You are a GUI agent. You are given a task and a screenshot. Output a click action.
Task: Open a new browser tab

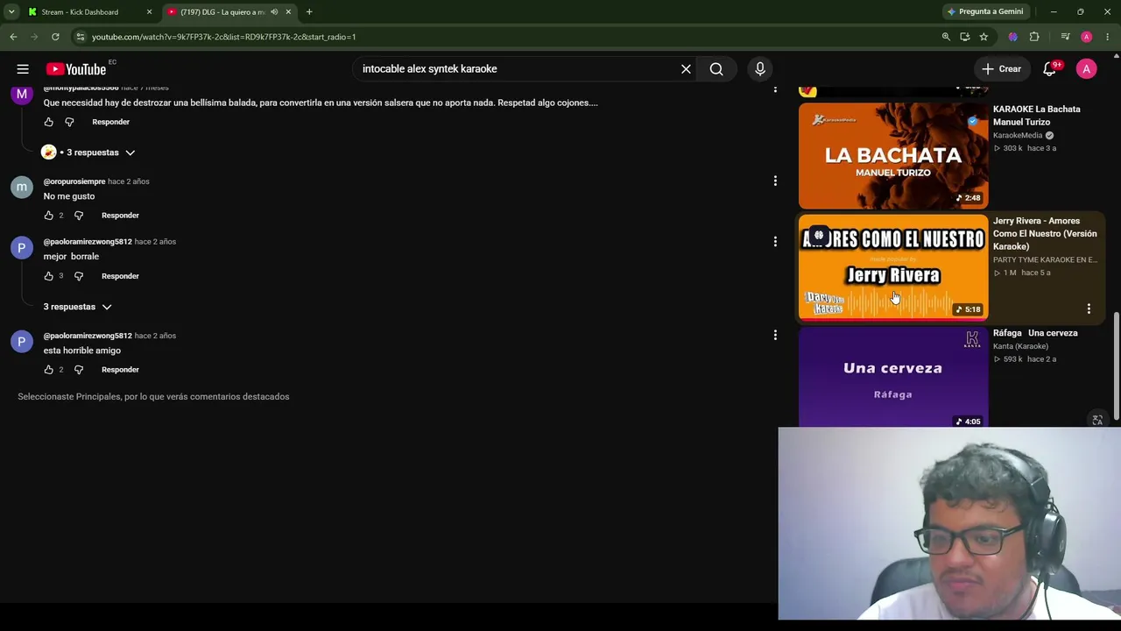309,12
